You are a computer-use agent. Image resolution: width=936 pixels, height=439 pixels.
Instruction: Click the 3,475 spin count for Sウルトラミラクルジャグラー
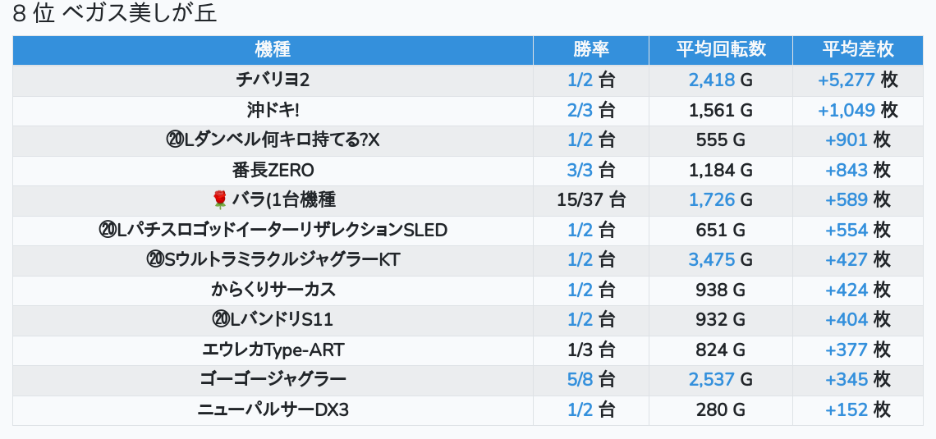(x=711, y=260)
